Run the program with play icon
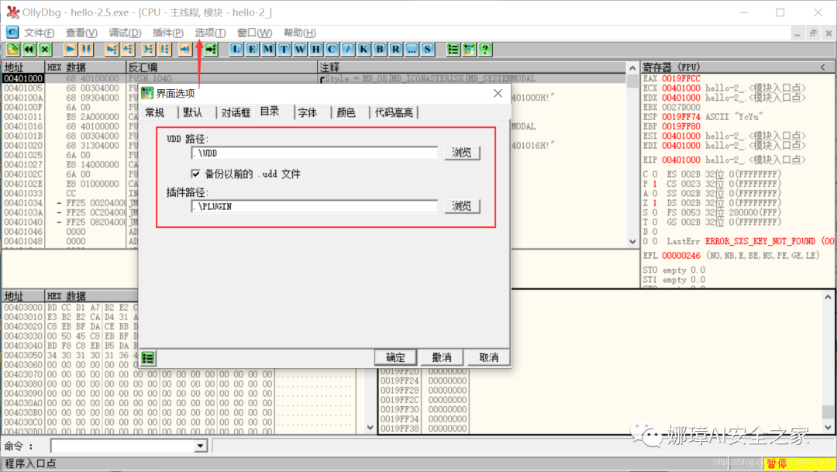837x472 pixels. (70, 50)
